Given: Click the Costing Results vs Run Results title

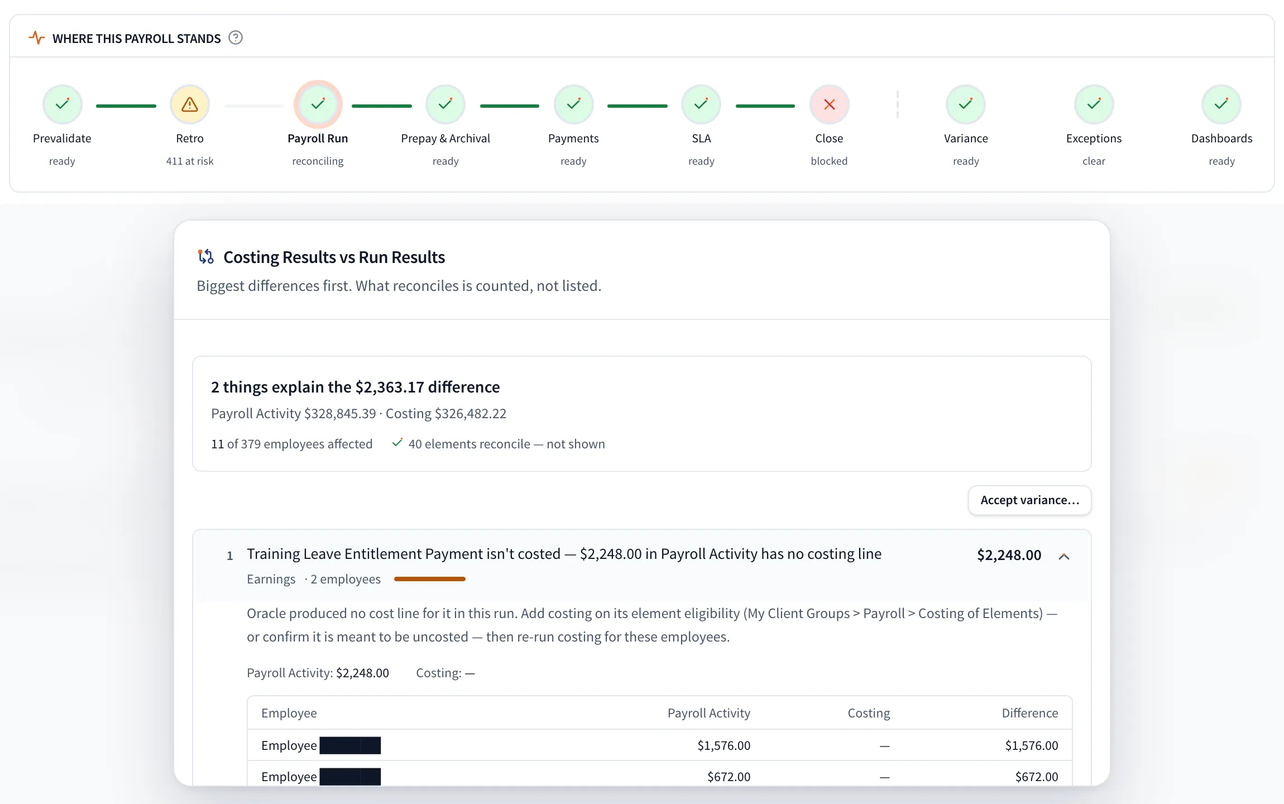Looking at the screenshot, I should pos(334,257).
